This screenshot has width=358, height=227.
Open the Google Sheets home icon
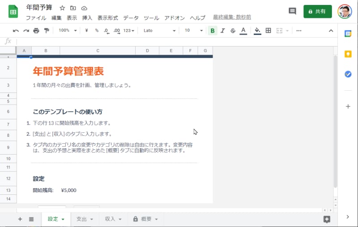click(x=13, y=11)
